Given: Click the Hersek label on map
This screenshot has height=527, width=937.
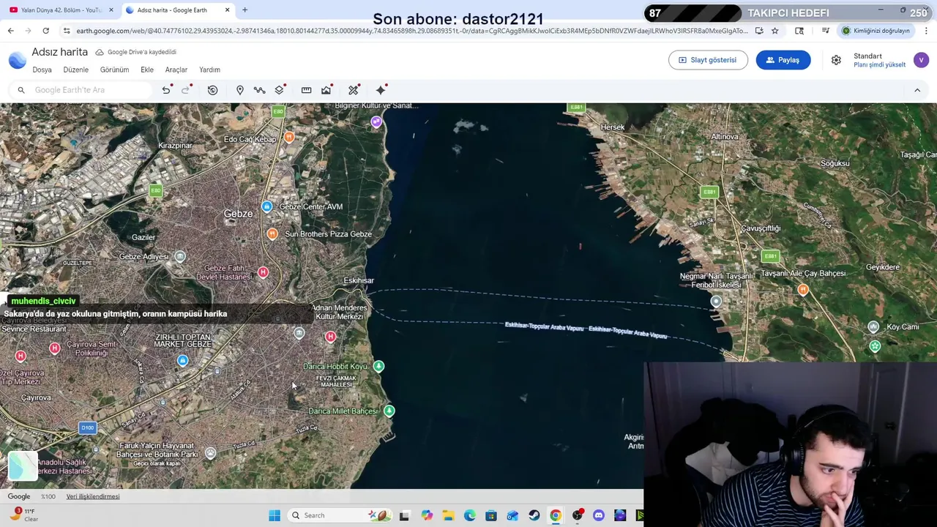Looking at the screenshot, I should pos(613,127).
